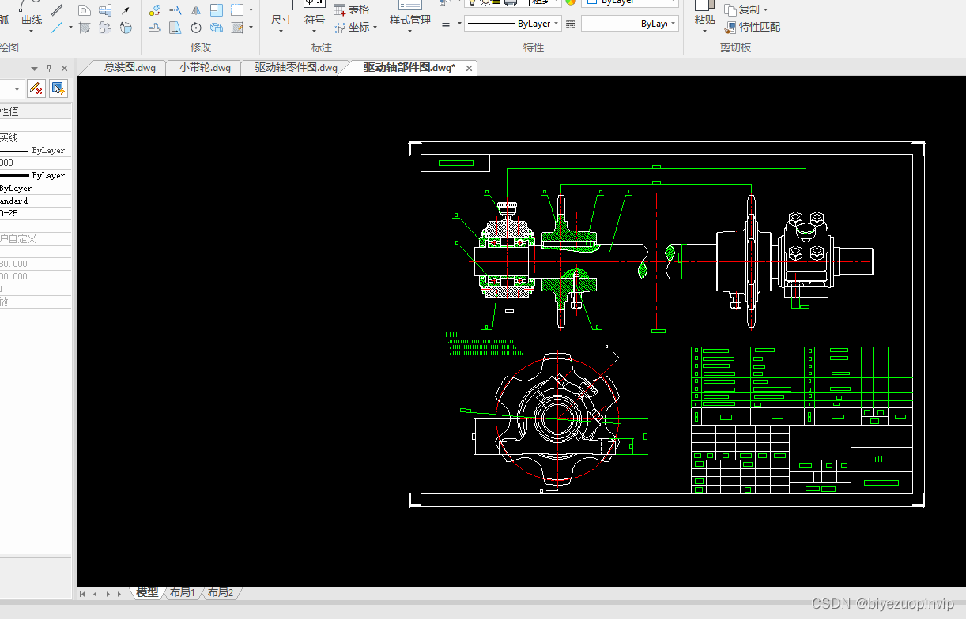
Task: Switch to the 总装图.dwg tab
Action: coord(130,68)
